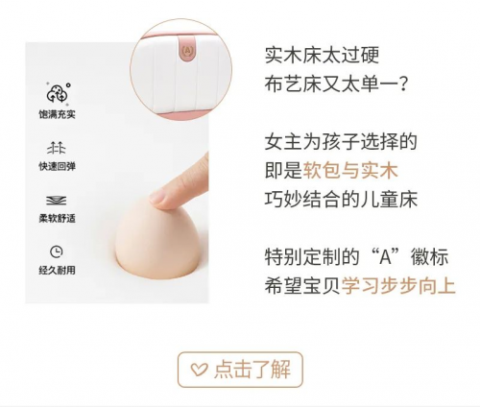The height and width of the screenshot is (407, 480).
Task: Click the 饱满充实 label text
Action: click(x=57, y=114)
